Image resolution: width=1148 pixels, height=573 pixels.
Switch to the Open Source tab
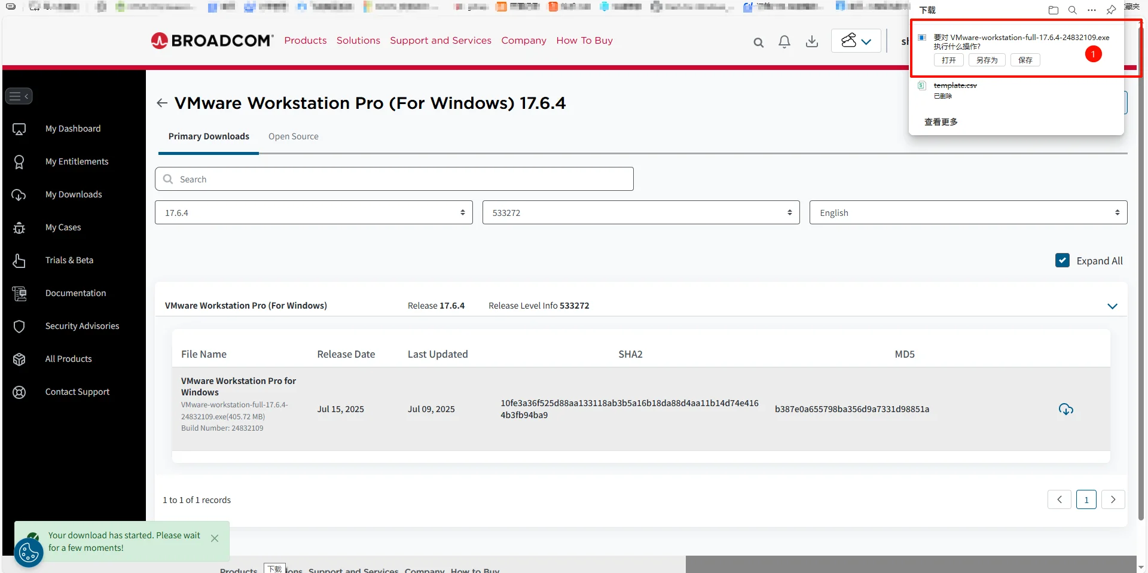(293, 136)
